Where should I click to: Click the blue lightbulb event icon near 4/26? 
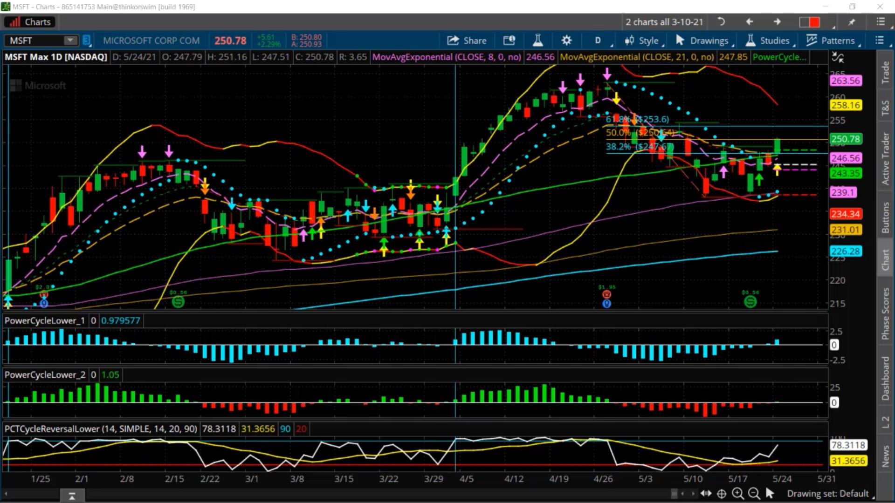(606, 304)
